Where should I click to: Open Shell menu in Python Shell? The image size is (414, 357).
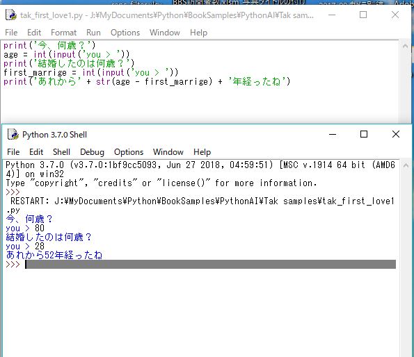61,152
